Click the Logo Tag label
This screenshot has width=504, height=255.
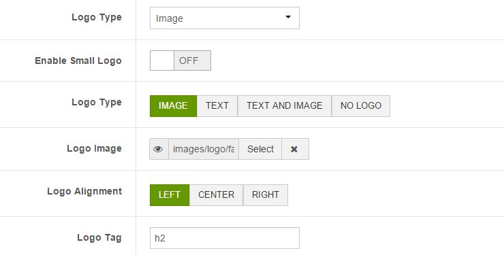pos(99,238)
